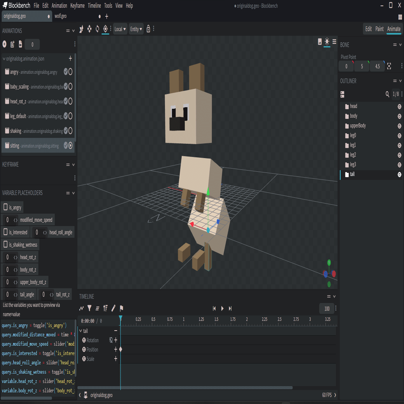404x404 pixels.
Task: Select the leg2 bone in outliner
Action: pos(353,155)
